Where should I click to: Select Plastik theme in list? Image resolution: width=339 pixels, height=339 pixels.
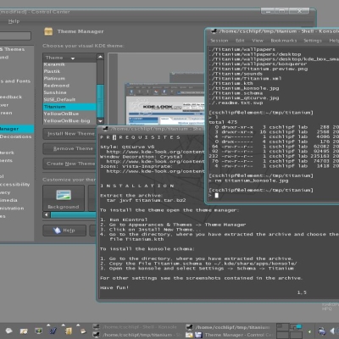[x=69, y=71]
